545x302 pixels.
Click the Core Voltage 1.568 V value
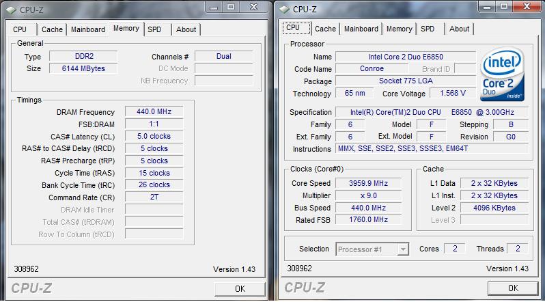pos(453,93)
